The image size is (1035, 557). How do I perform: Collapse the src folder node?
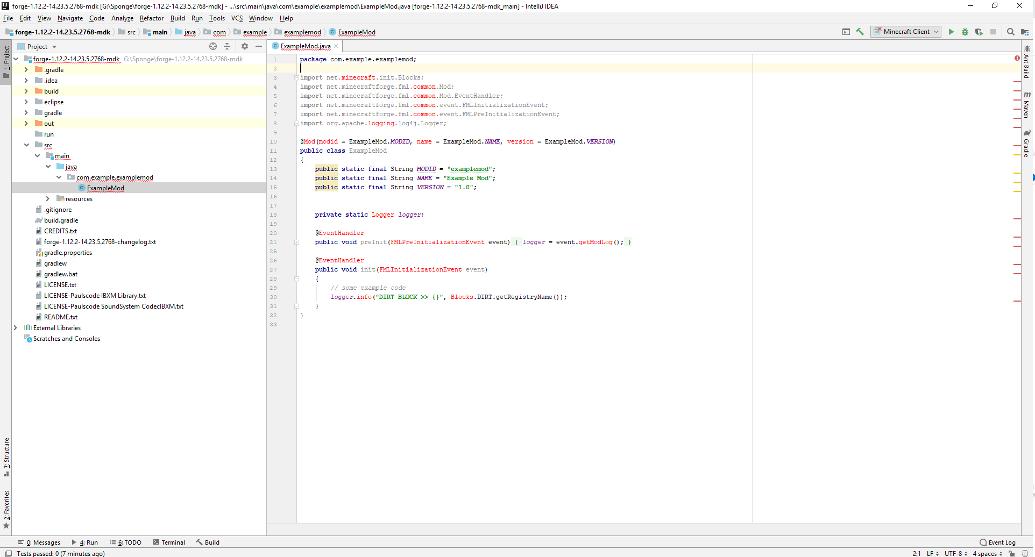pyautogui.click(x=26, y=145)
